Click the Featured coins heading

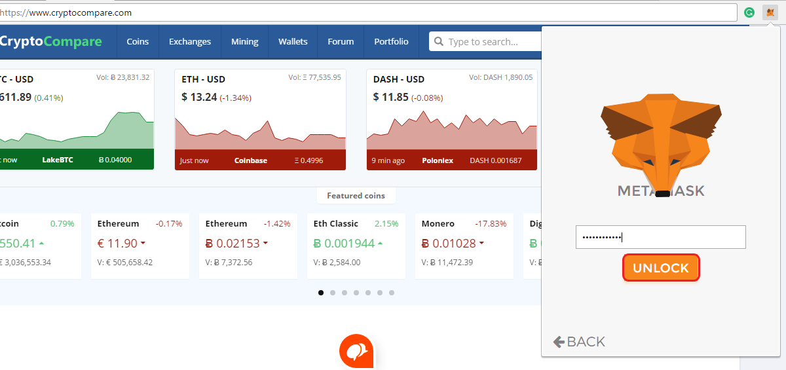pos(356,196)
